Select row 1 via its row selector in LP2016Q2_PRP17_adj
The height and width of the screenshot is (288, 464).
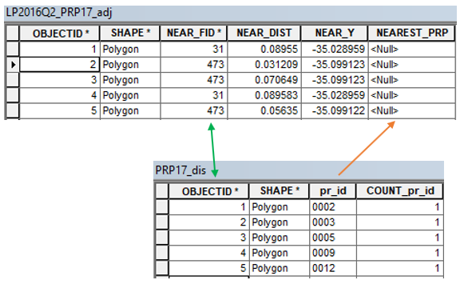[x=13, y=49]
